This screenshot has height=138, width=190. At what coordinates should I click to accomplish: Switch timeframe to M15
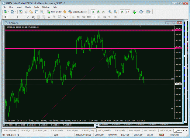(84, 17)
